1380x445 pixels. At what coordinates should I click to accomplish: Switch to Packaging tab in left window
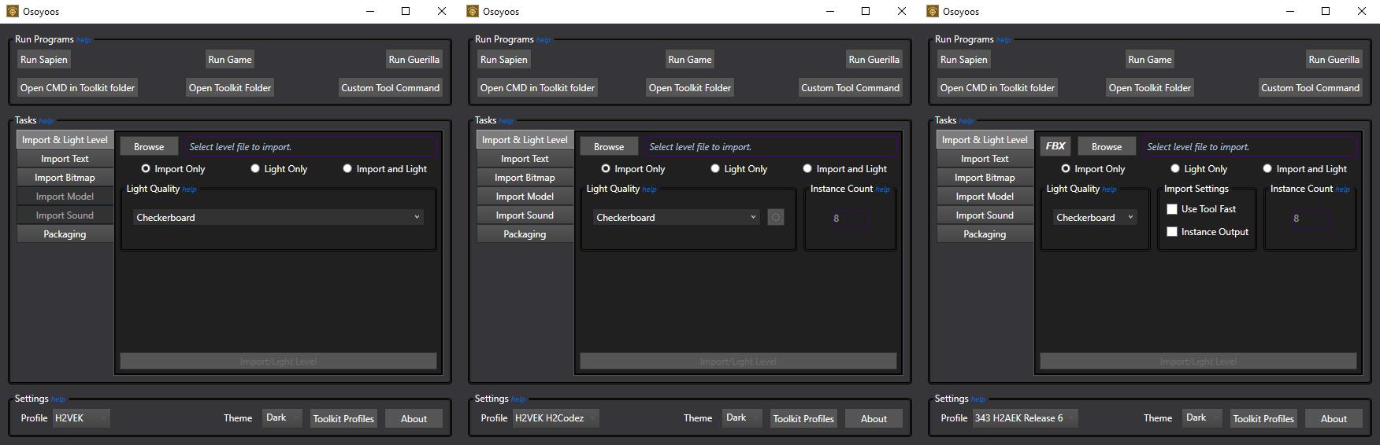pyautogui.click(x=65, y=234)
